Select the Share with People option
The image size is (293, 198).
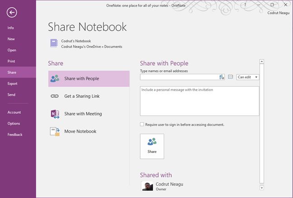coord(89,79)
